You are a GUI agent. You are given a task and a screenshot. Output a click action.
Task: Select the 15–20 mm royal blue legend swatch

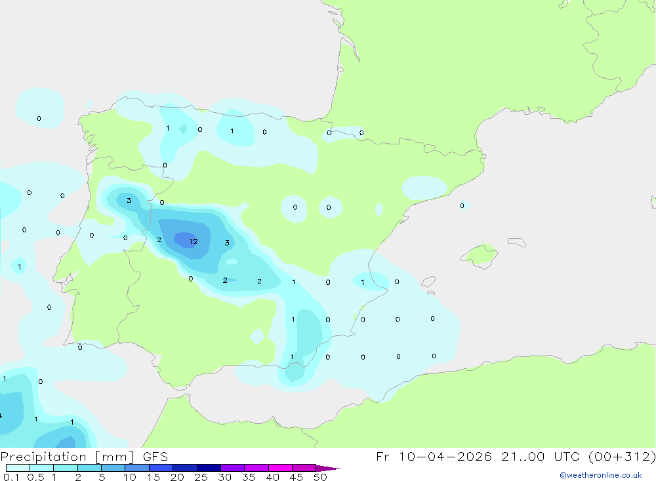pos(161,468)
